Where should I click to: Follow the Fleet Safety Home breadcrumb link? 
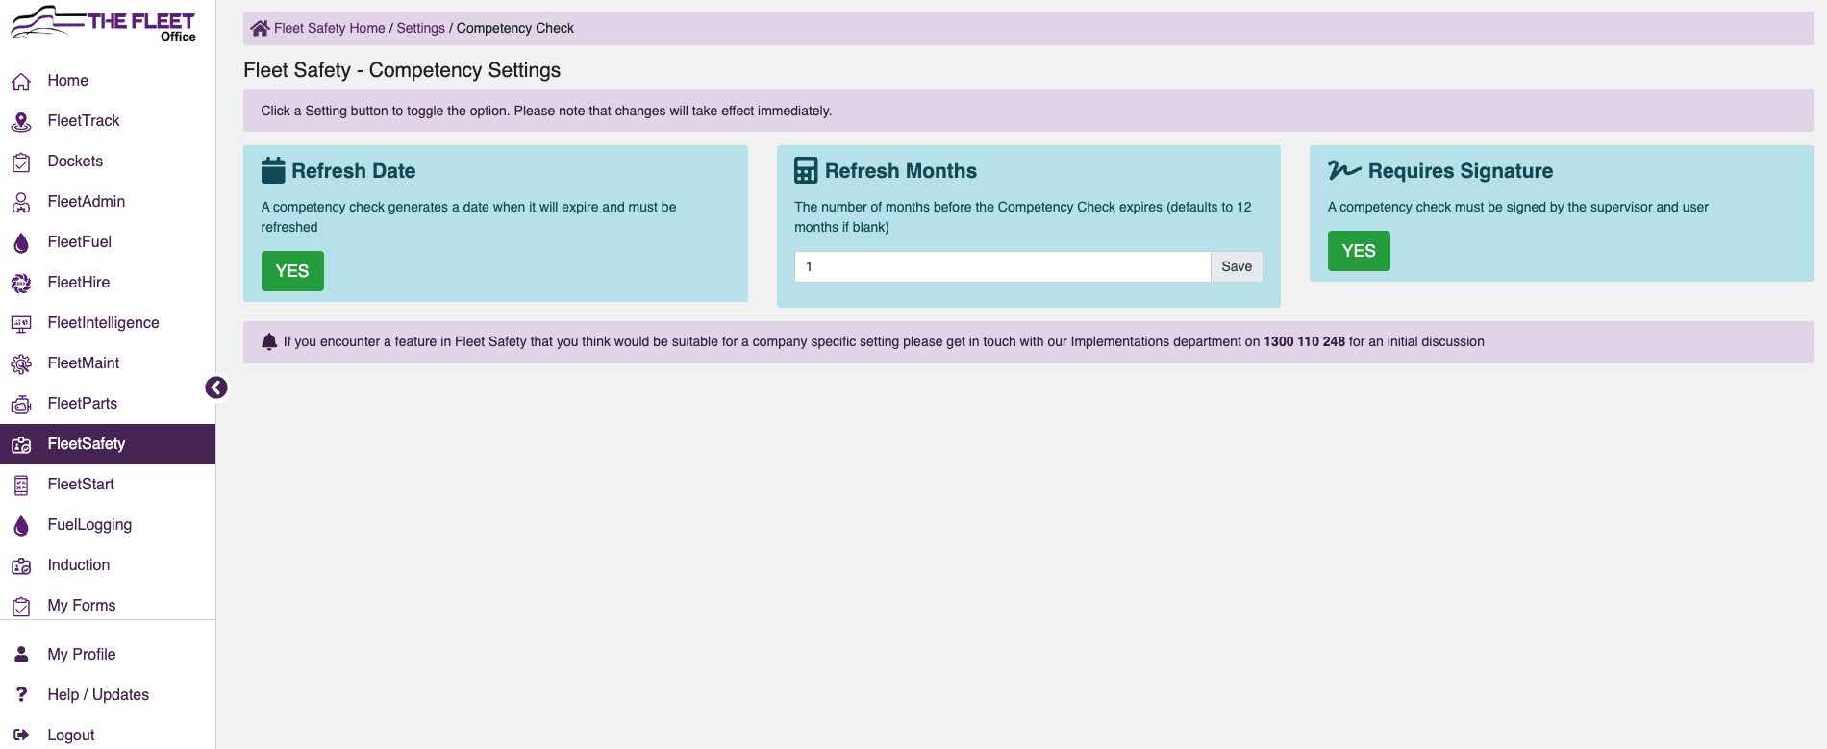pos(330,28)
